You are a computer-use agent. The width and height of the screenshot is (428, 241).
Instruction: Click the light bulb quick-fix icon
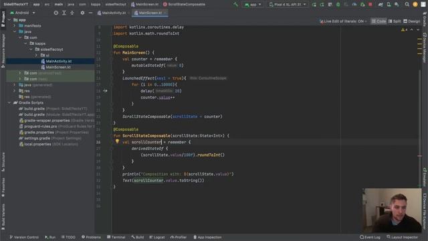117,141
